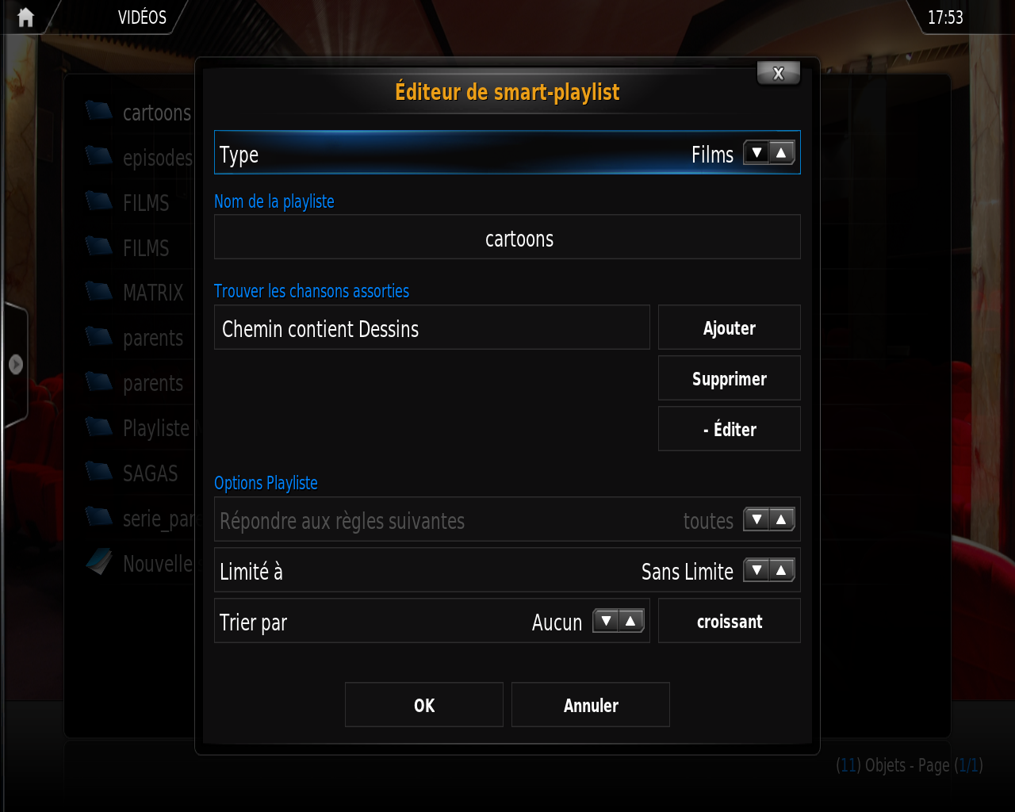
Task: Select the rule Chemin contient Dessins
Action: [x=432, y=327]
